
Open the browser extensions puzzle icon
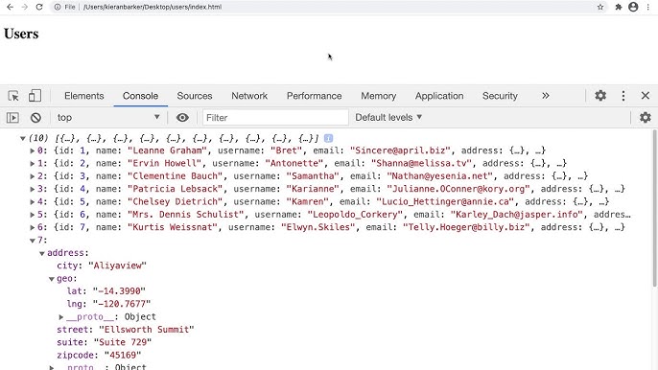click(x=618, y=7)
